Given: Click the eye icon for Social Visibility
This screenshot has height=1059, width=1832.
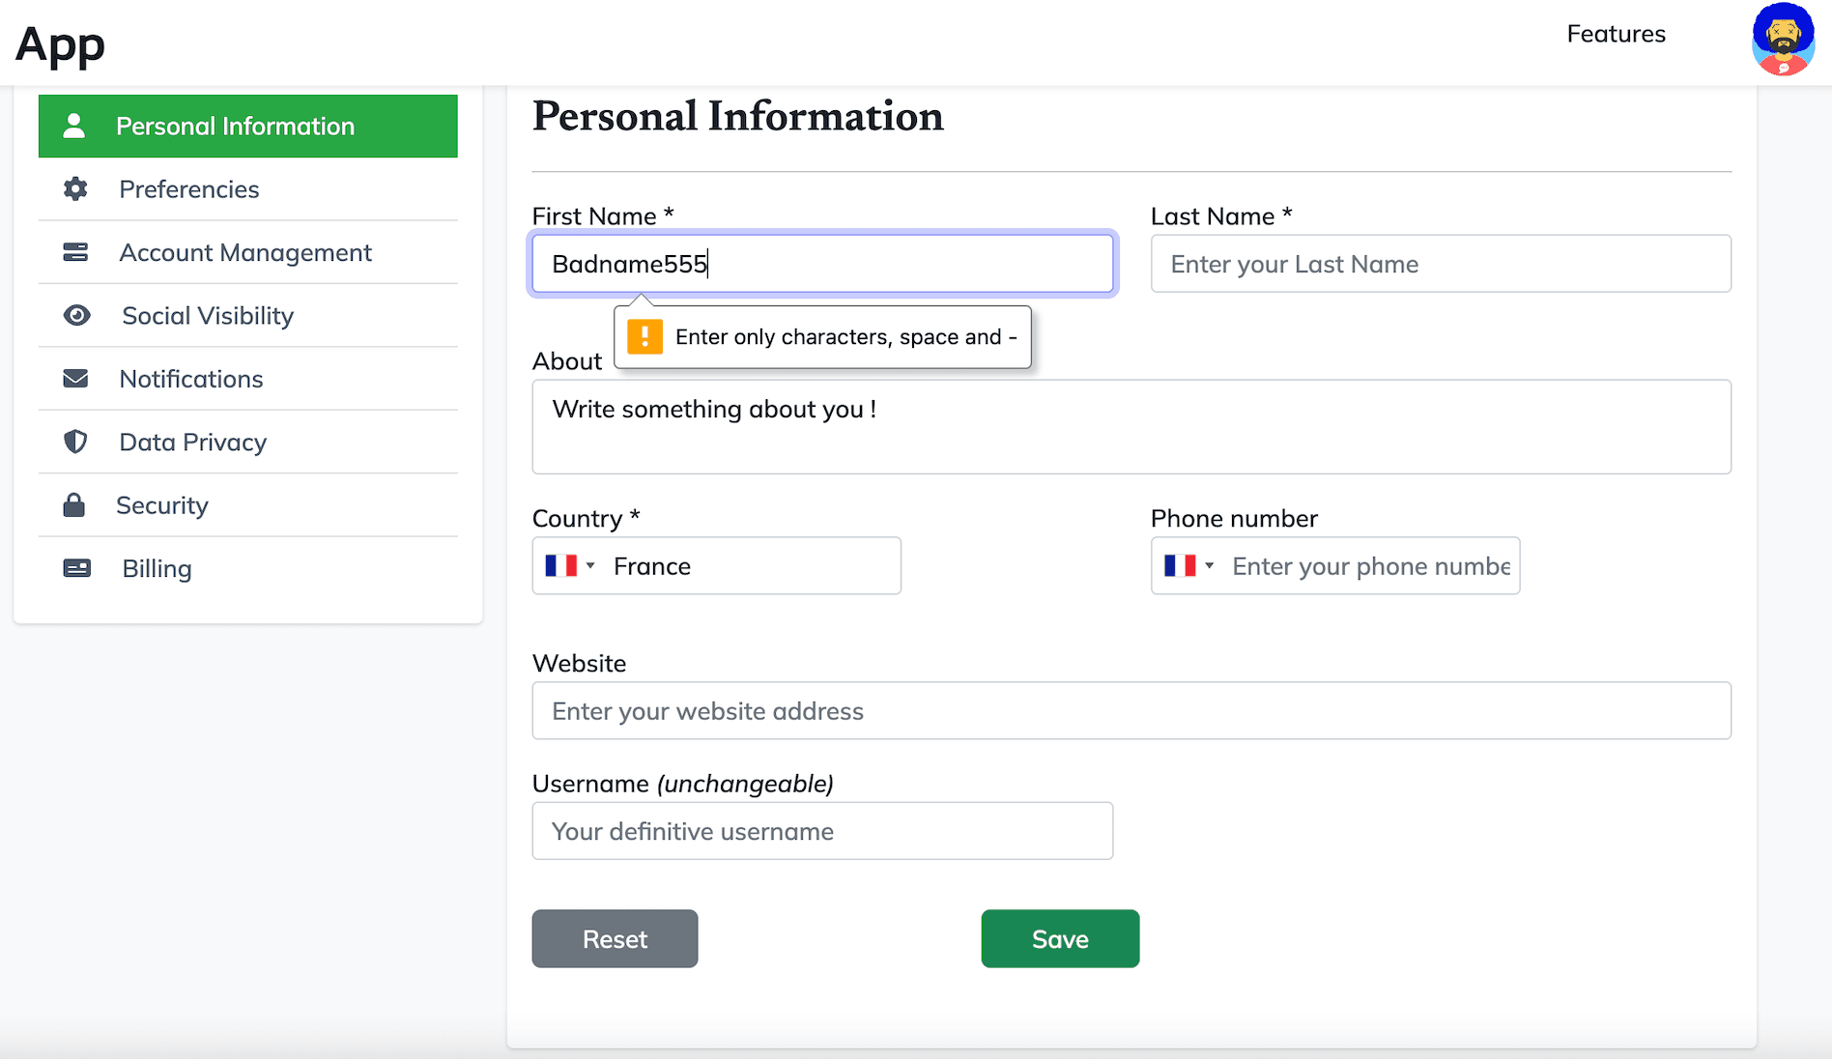Looking at the screenshot, I should coord(76,316).
